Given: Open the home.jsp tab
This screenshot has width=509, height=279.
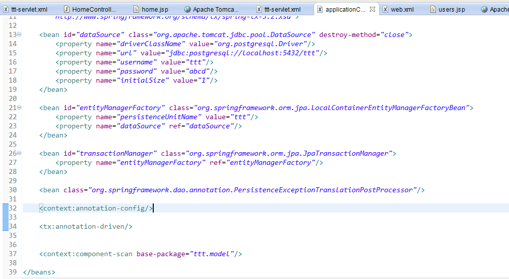Looking at the screenshot, I should [153, 9].
